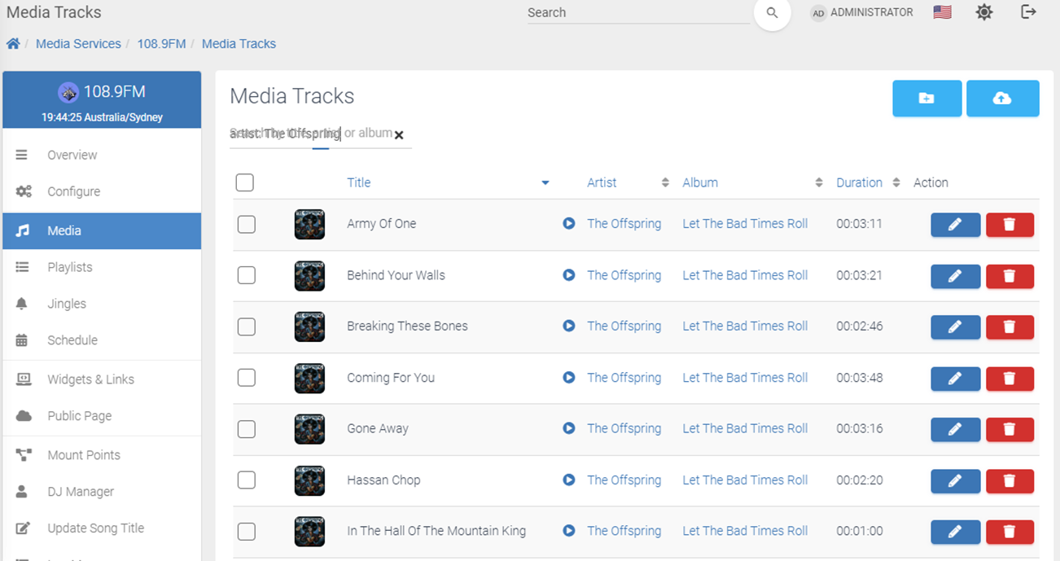This screenshot has height=561, width=1060.
Task: Open Jingles in the sidebar
Action: coord(102,304)
